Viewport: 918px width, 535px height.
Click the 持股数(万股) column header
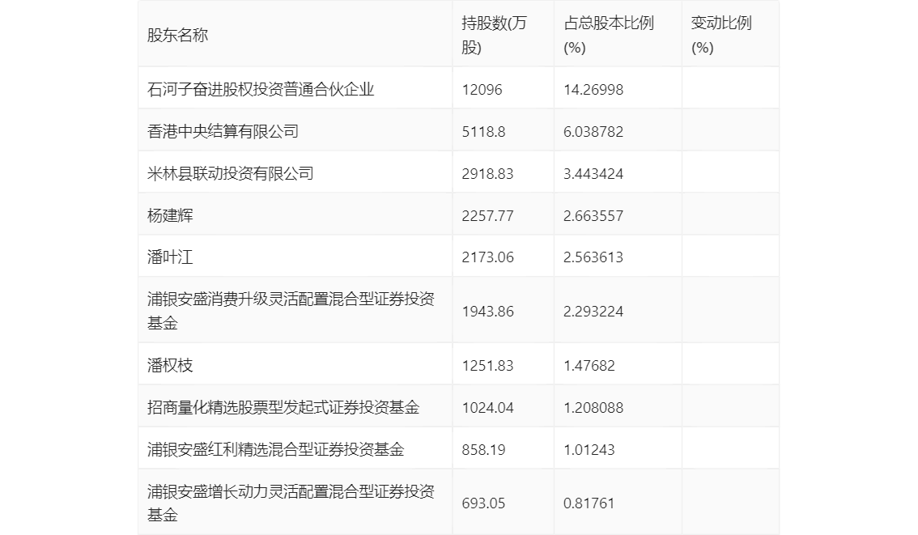494,35
